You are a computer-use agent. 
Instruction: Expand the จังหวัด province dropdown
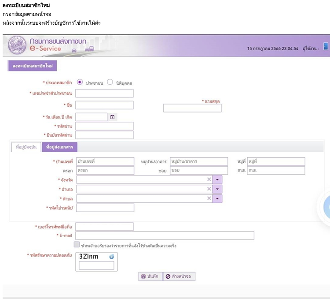pyautogui.click(x=218, y=179)
